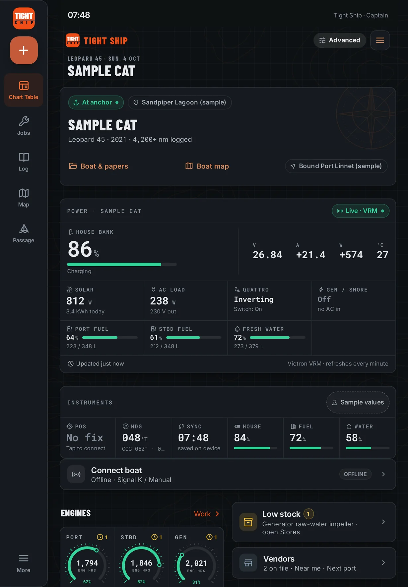Viewport: 408px width, 587px height.
Task: Click the GEN engine service clock icon
Action: 209,537
